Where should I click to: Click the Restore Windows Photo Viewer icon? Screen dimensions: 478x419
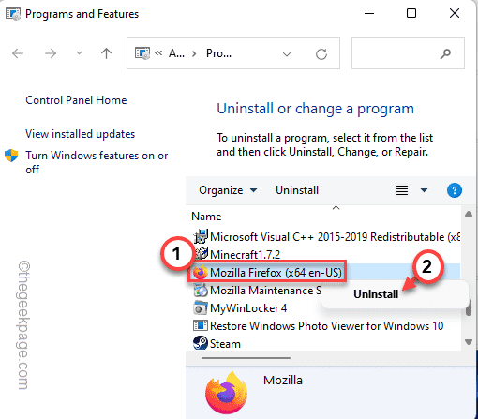(x=201, y=325)
